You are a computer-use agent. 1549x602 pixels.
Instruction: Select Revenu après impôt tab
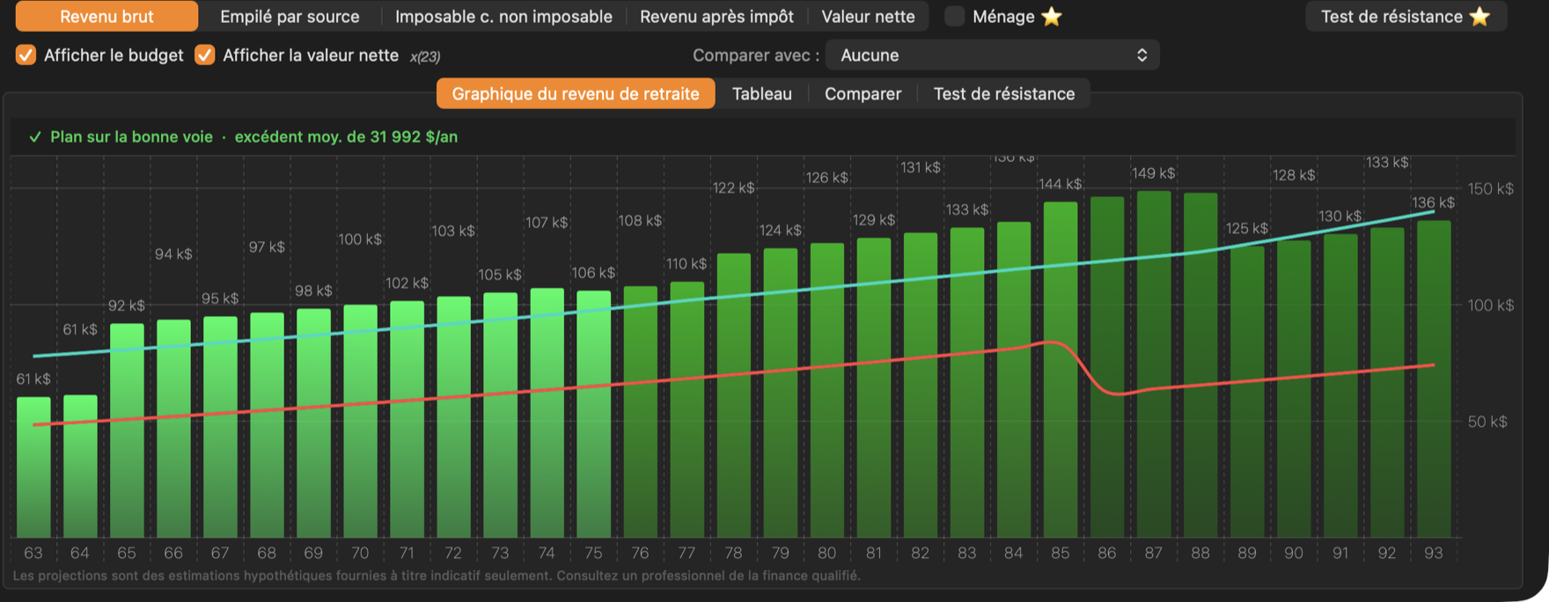coord(716,17)
